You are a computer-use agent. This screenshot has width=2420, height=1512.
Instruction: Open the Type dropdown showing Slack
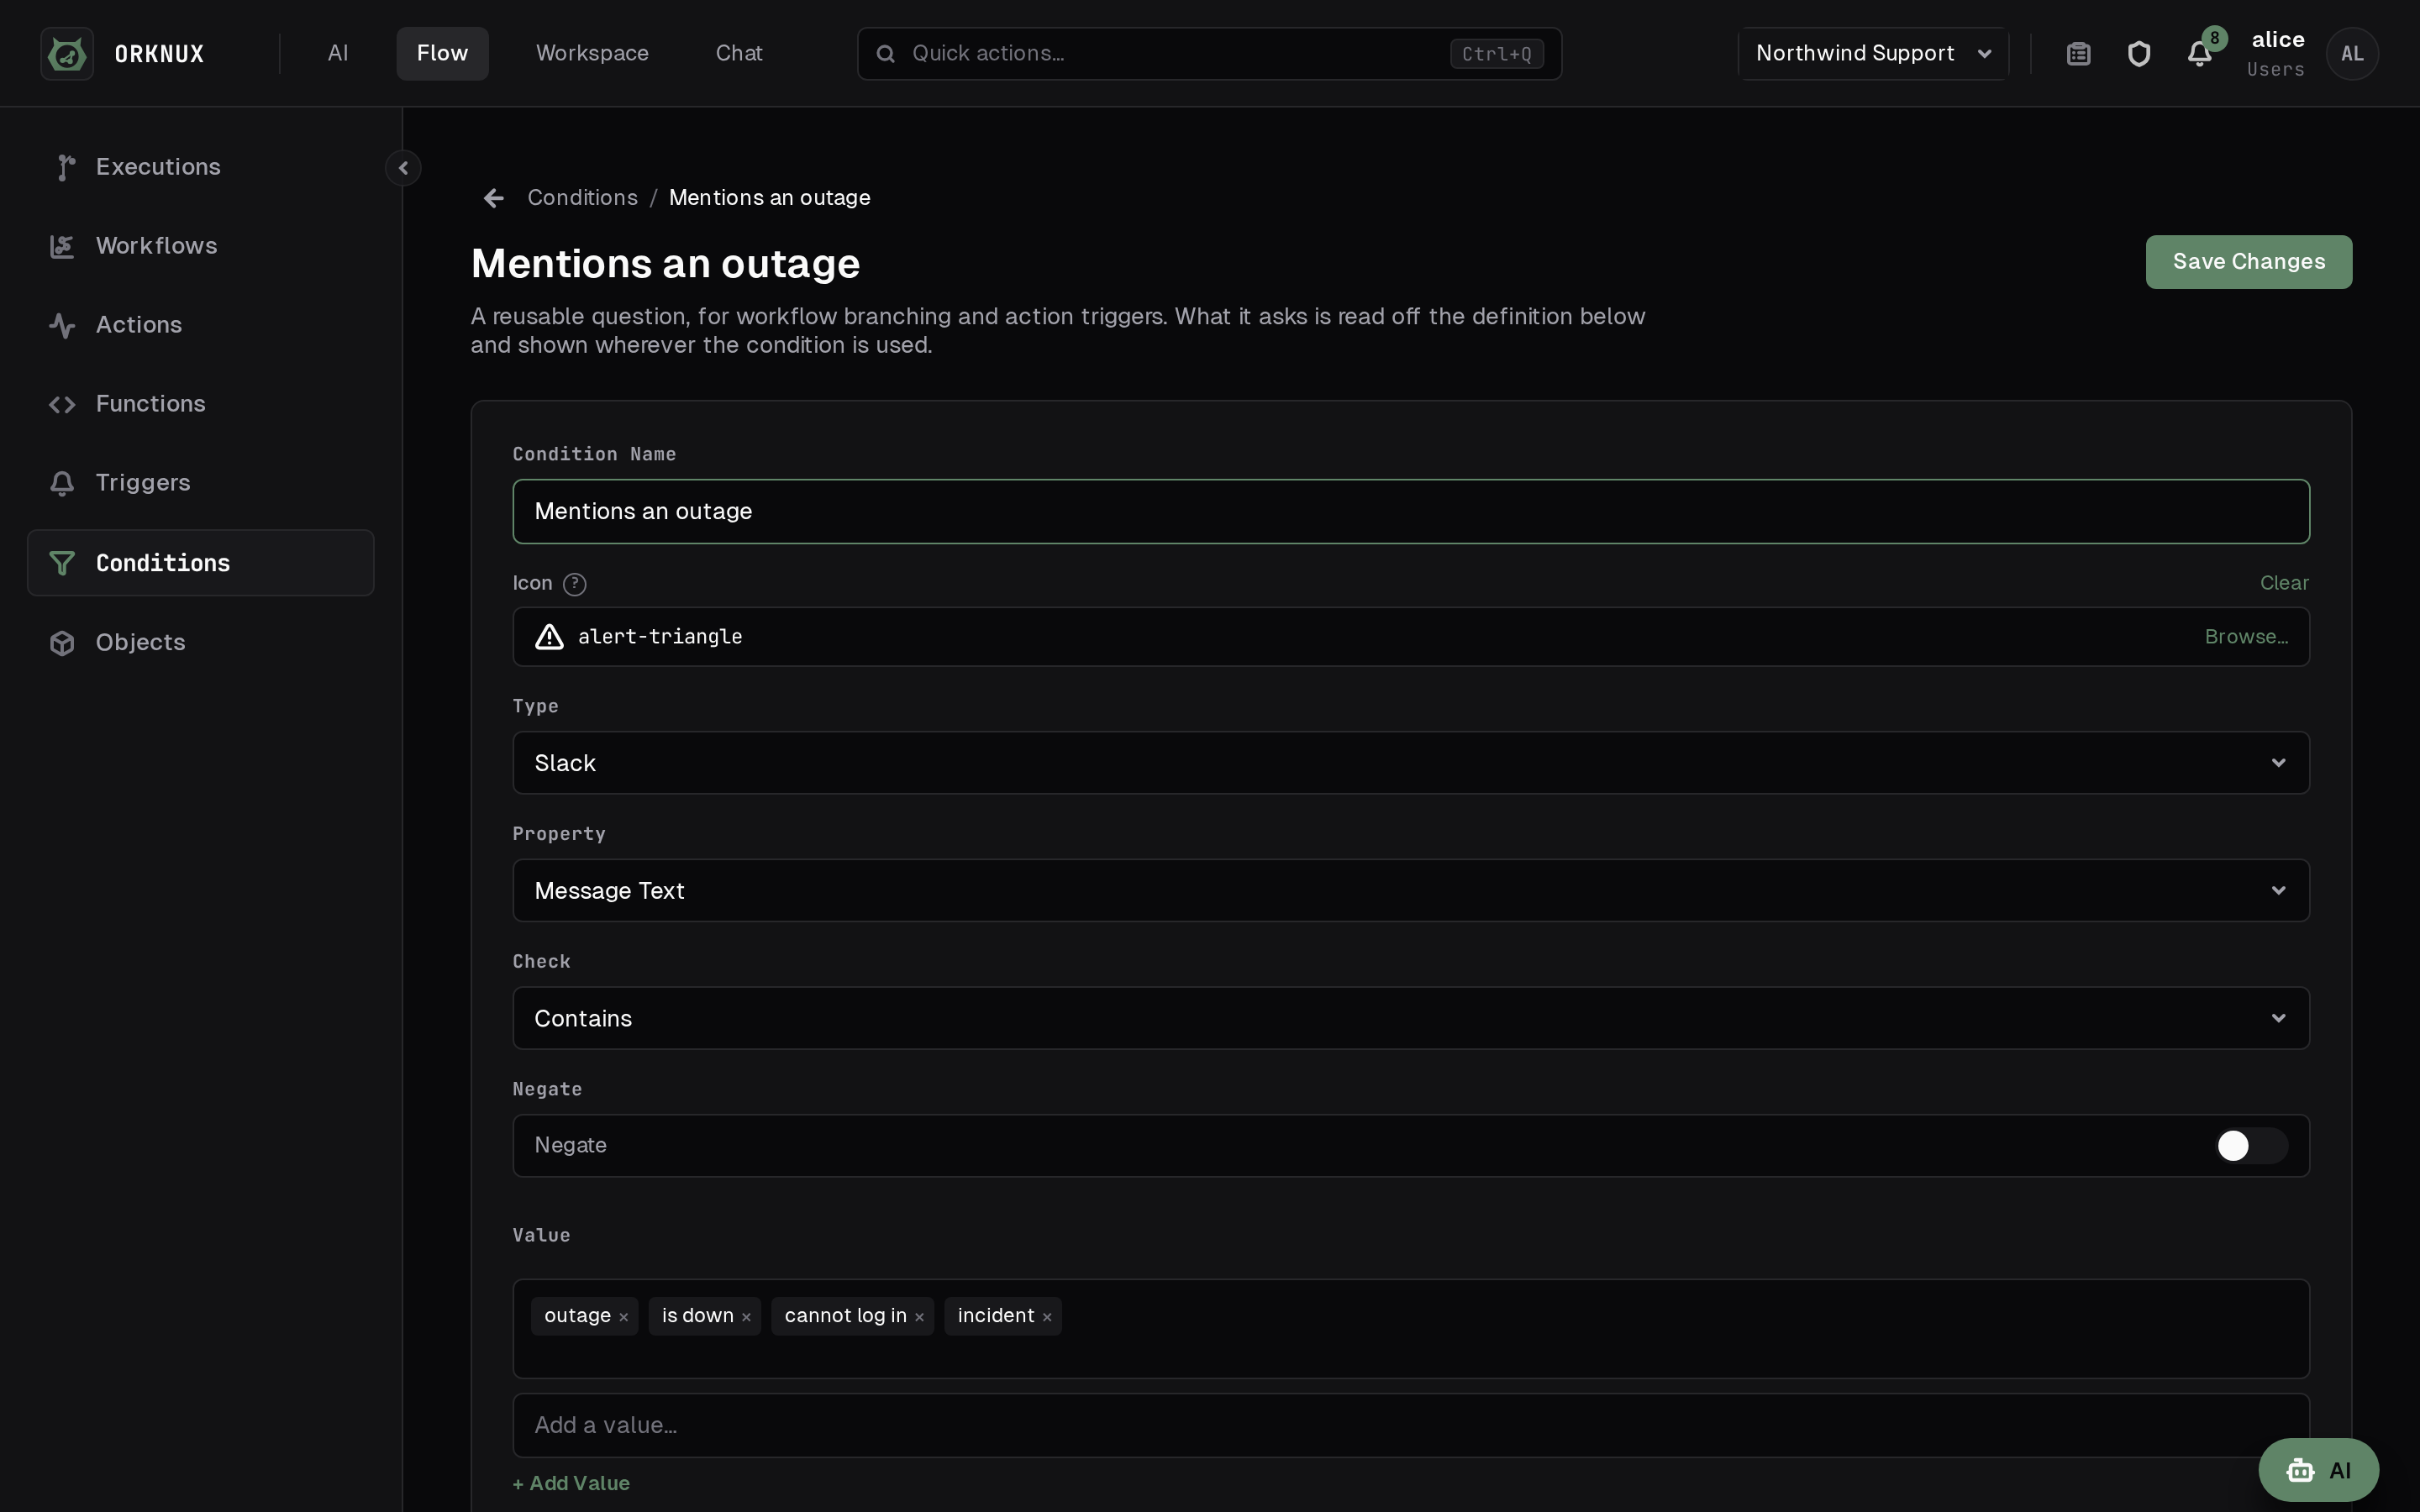[1411, 763]
